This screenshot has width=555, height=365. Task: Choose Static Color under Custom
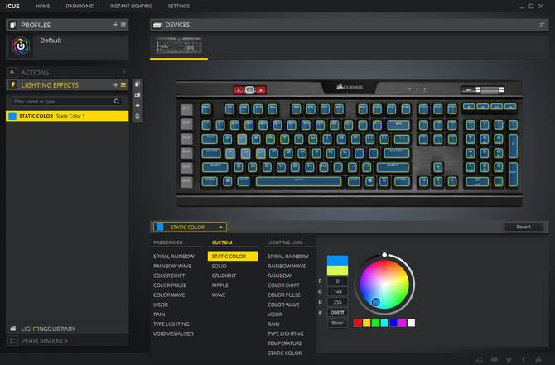tap(233, 256)
